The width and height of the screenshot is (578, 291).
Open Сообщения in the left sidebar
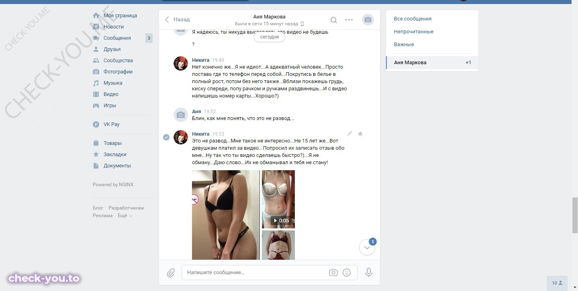[x=117, y=38]
